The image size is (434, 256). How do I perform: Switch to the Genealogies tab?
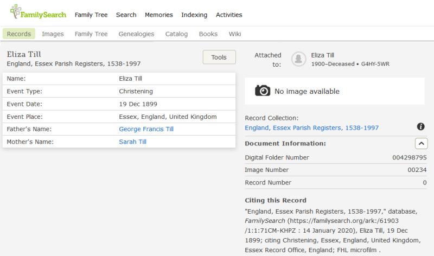(x=136, y=34)
